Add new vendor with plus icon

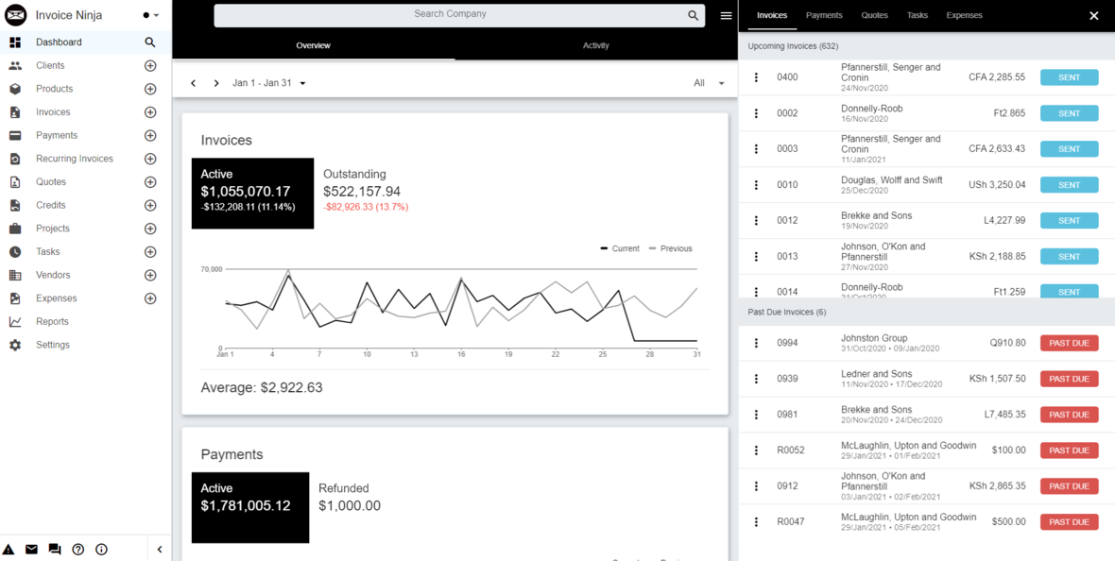click(150, 275)
